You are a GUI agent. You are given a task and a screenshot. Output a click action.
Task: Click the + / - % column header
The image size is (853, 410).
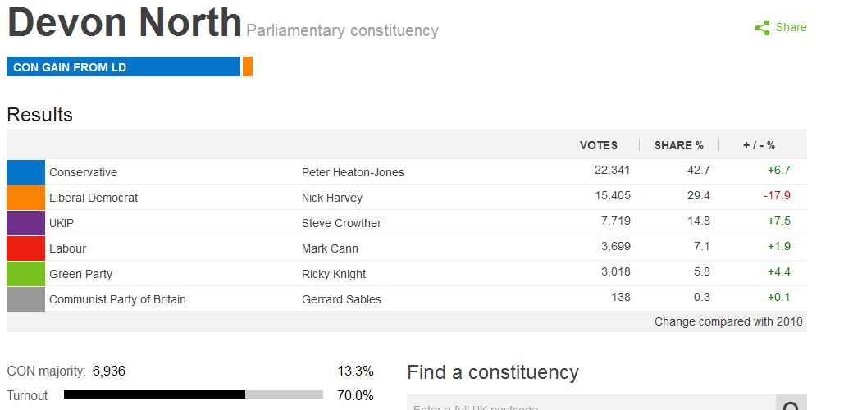[759, 145]
